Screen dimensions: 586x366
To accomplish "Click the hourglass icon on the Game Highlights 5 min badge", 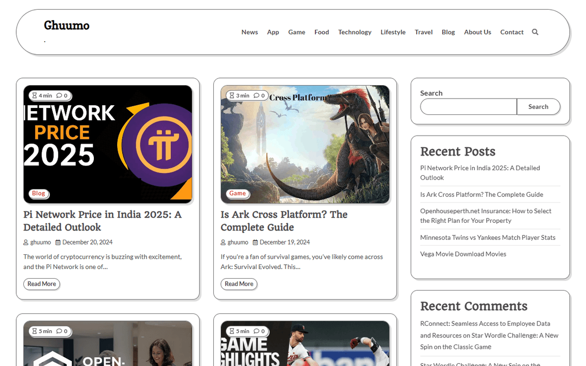I will [232, 331].
